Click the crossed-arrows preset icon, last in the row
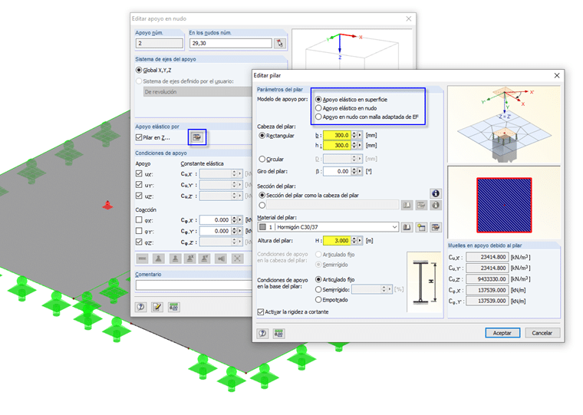The image size is (583, 415). [x=237, y=259]
